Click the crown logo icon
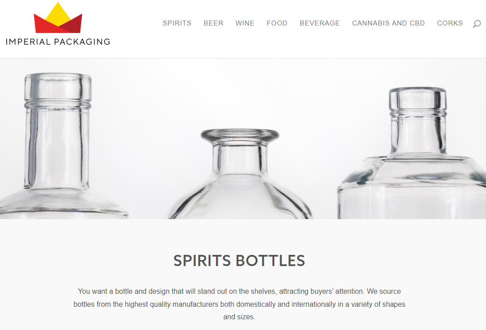The width and height of the screenshot is (486, 330). click(x=58, y=17)
